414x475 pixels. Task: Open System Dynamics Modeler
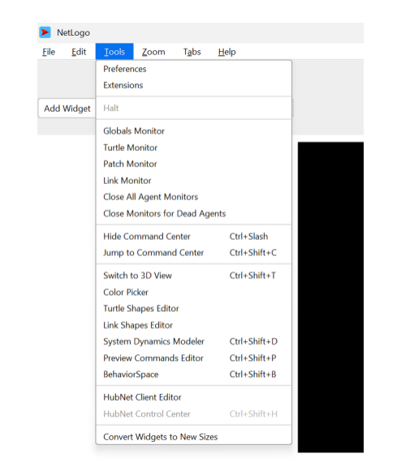point(194,341)
